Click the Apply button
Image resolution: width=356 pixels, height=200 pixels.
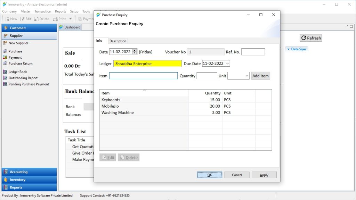[x=264, y=175]
